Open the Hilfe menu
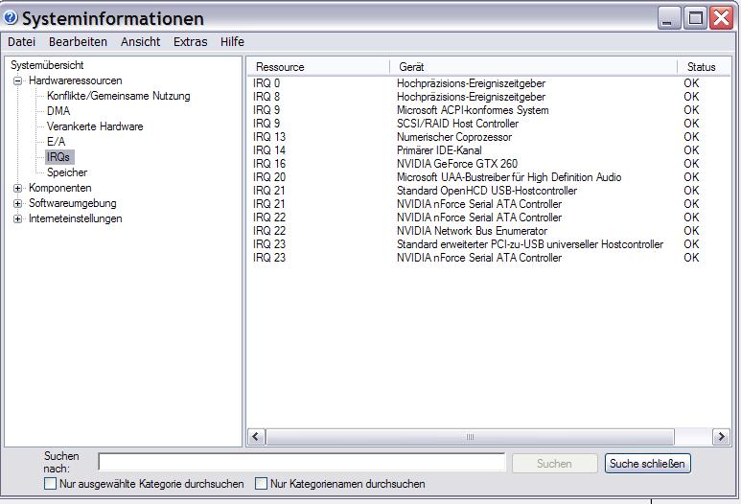Image resolution: width=741 pixels, height=504 pixels. point(232,42)
